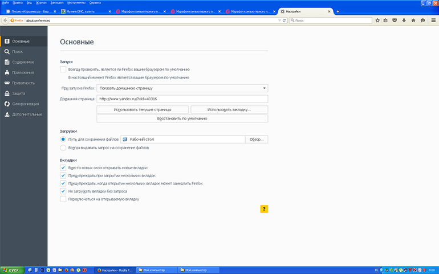Click Использовать текущие страницы button
The width and height of the screenshot is (439, 274).
(143, 110)
